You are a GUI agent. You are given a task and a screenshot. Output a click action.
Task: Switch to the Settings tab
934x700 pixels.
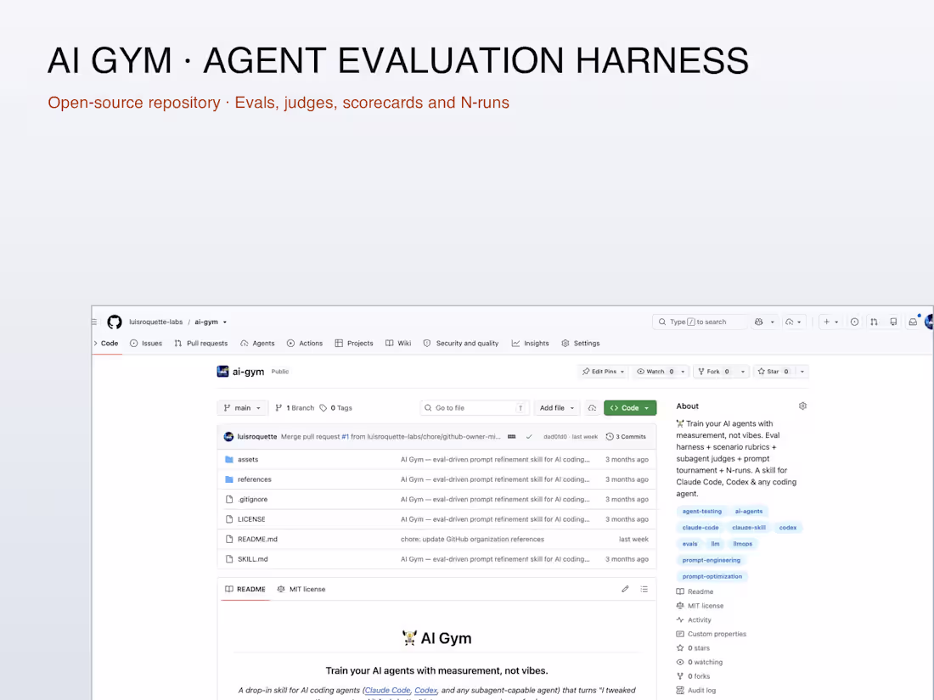[581, 344]
